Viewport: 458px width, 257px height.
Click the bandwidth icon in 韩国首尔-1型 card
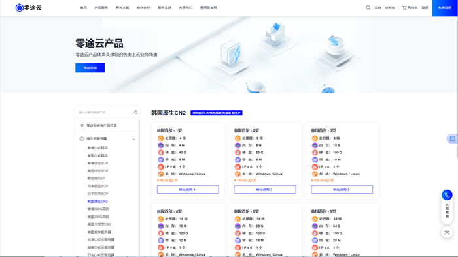point(160,160)
